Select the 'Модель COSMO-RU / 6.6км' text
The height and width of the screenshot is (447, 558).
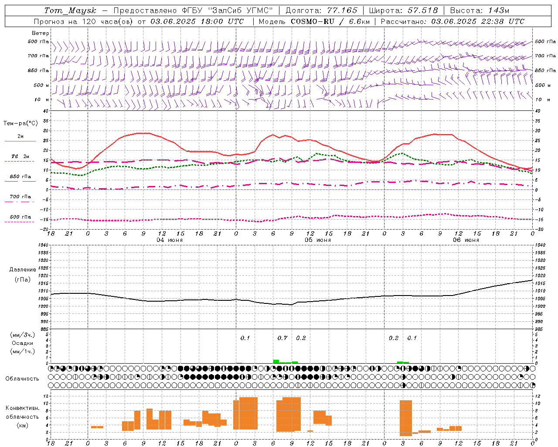314,21
